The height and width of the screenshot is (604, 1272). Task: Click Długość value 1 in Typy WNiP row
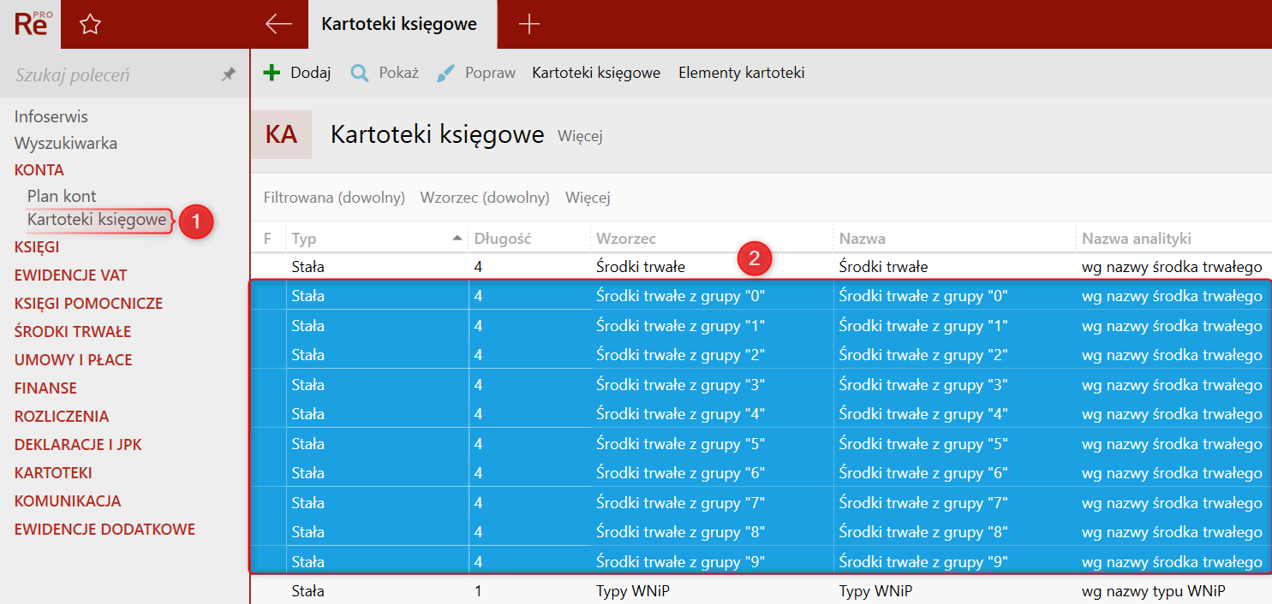478,591
